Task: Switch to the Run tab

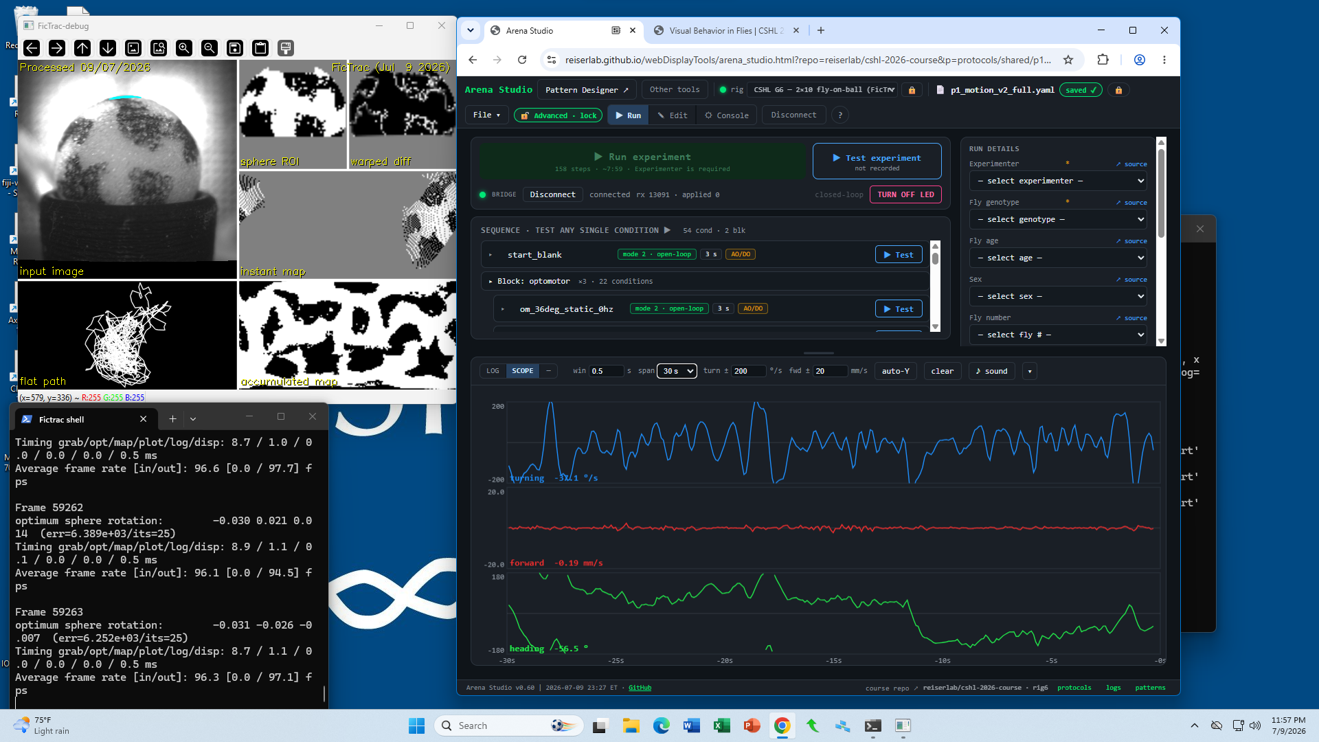Action: (x=628, y=115)
